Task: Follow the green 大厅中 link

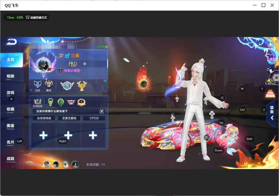Action: coord(102,47)
